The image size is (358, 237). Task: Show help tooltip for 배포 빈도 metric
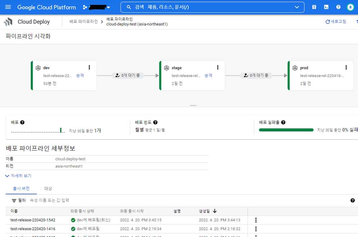155,122
